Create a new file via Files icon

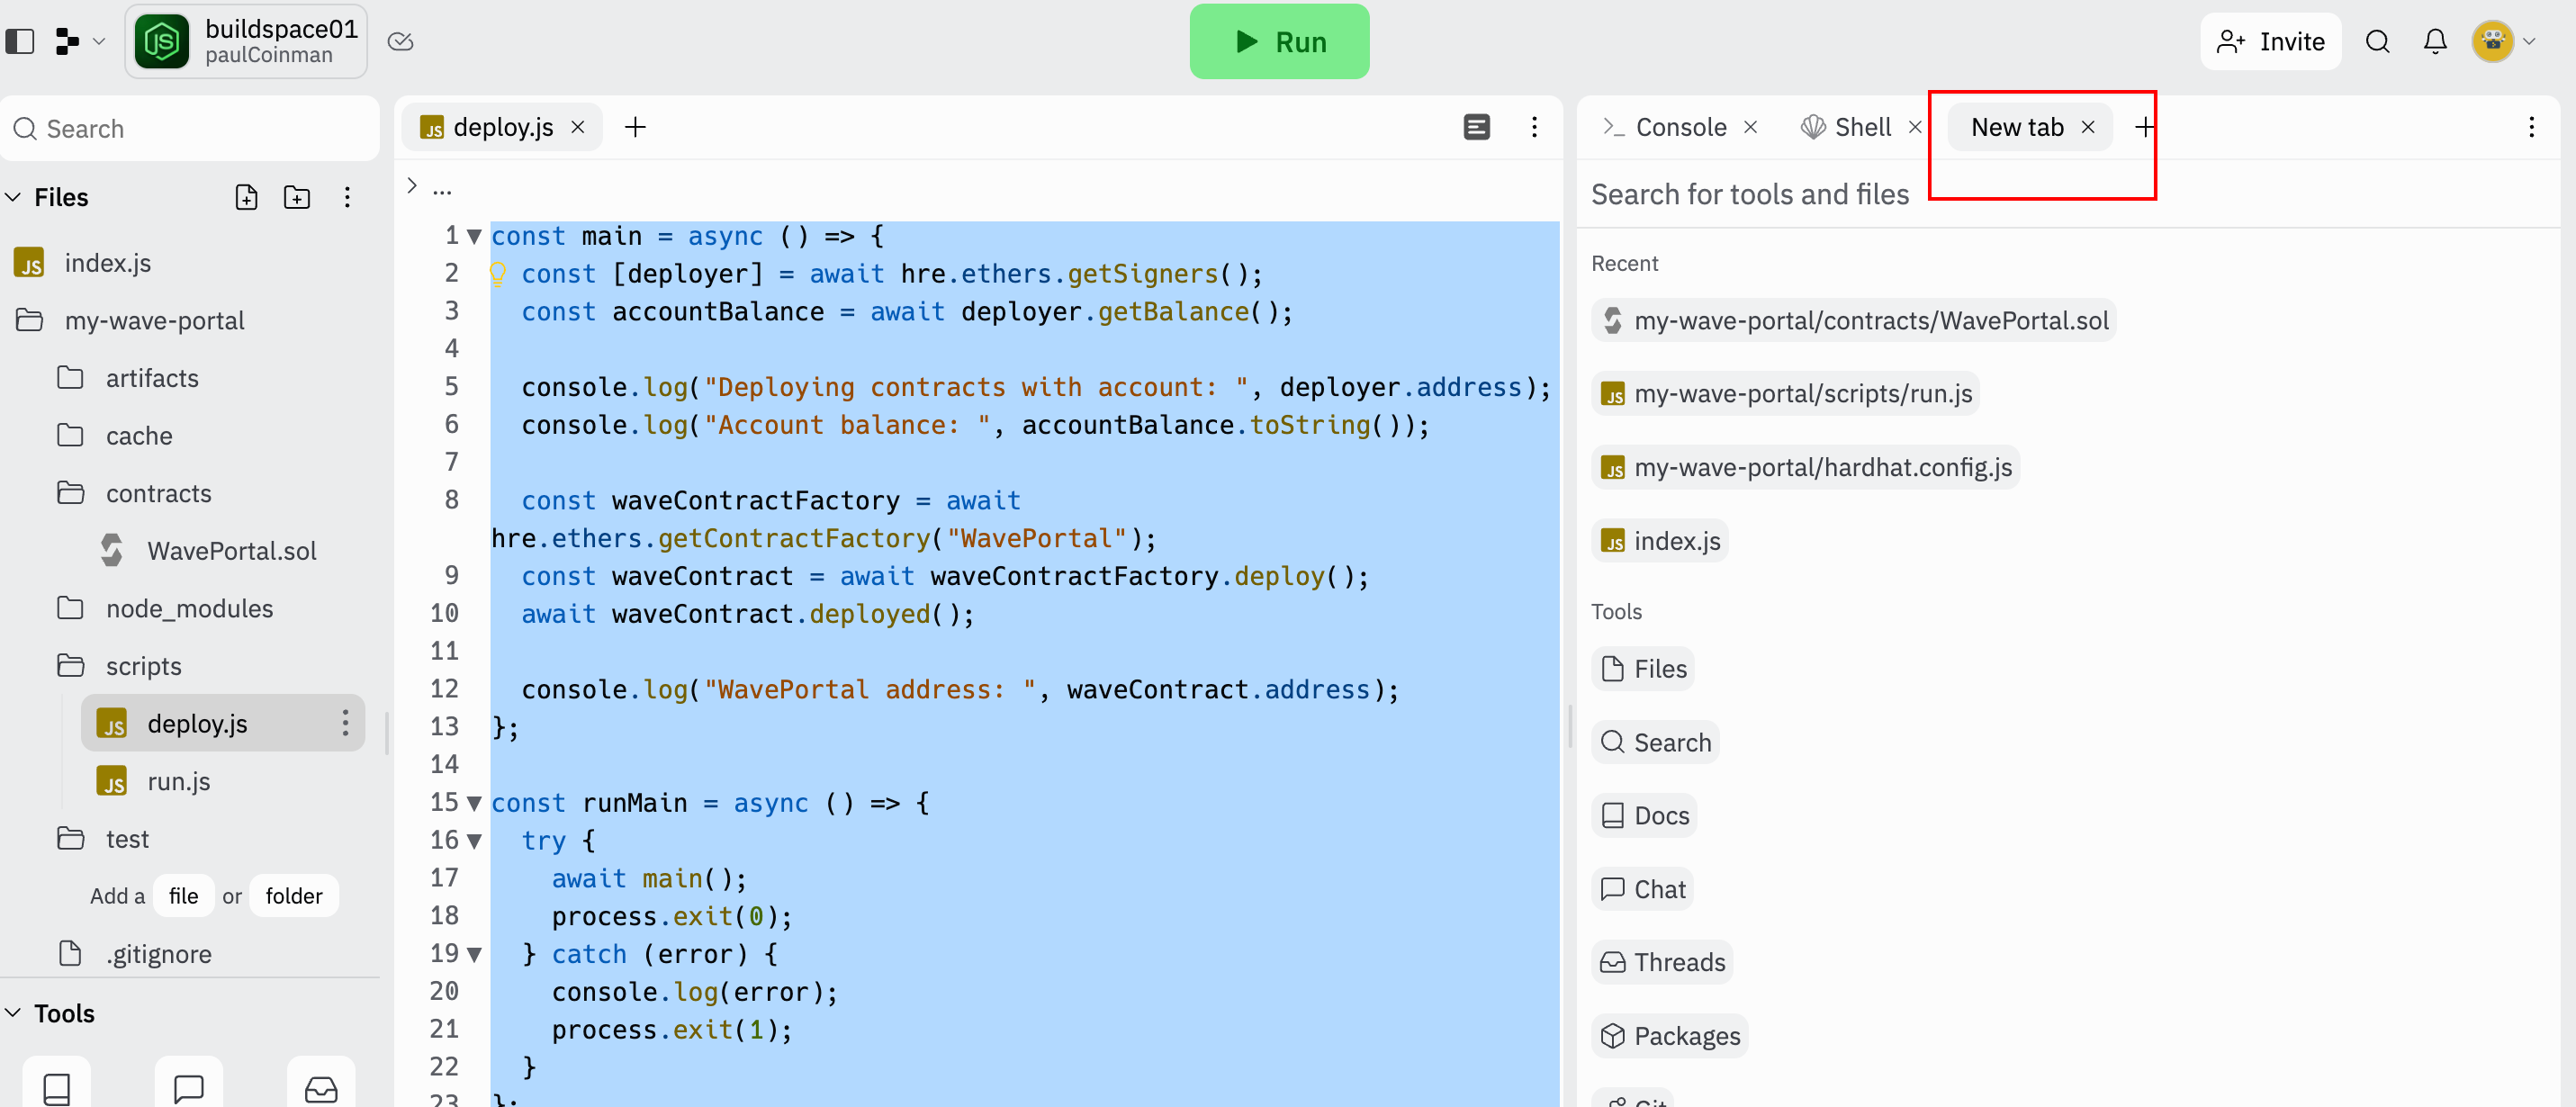[246, 197]
